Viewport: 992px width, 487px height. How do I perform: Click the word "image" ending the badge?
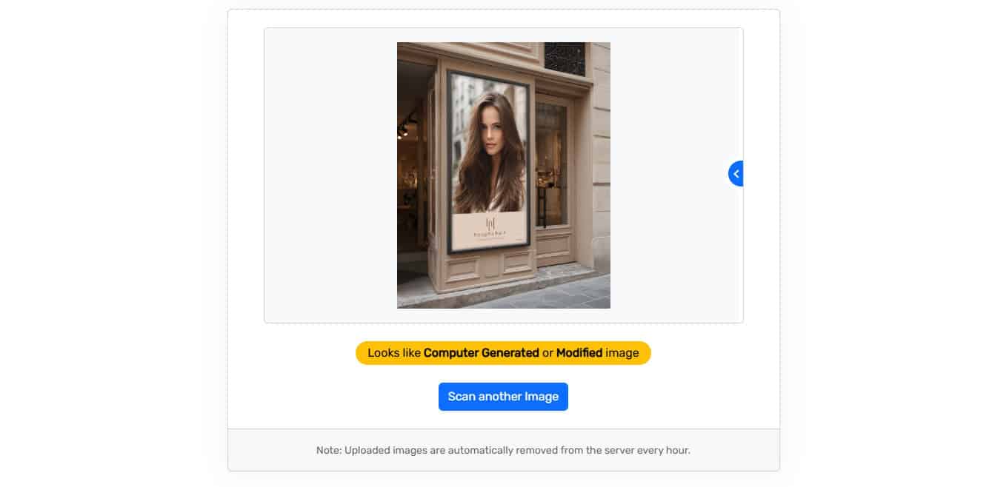(622, 353)
